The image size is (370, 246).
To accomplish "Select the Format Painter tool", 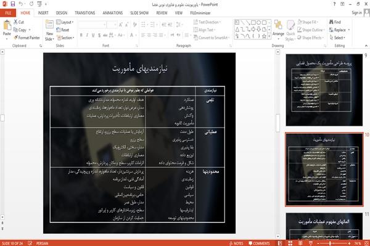I will click(x=27, y=38).
